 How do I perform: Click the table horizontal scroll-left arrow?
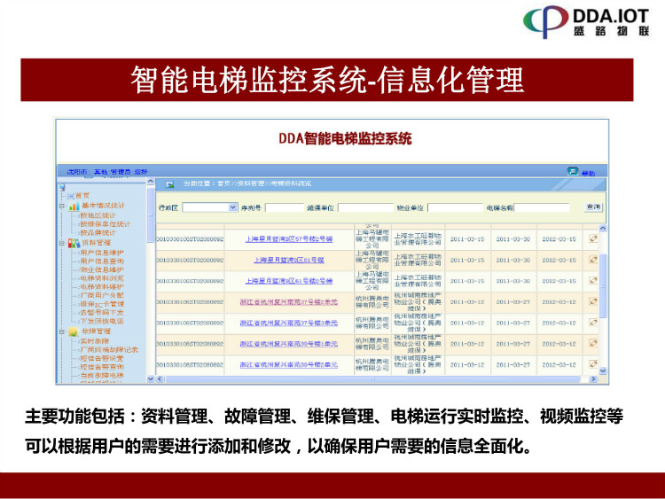tap(160, 378)
